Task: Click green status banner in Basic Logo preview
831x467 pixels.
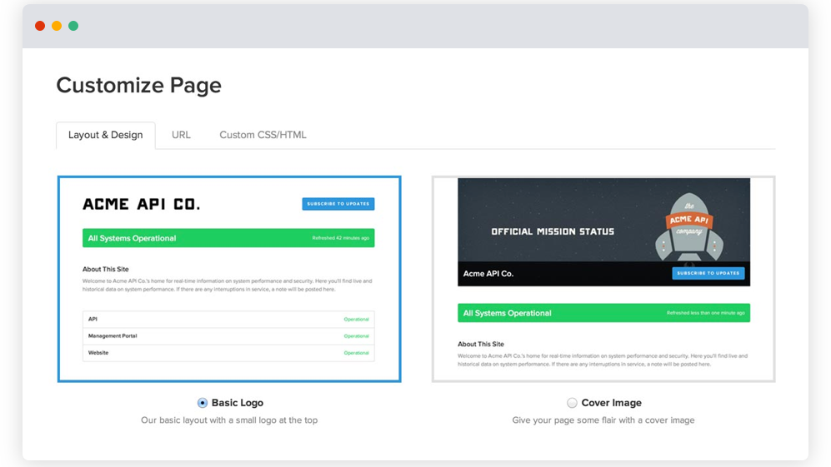Action: click(x=228, y=238)
